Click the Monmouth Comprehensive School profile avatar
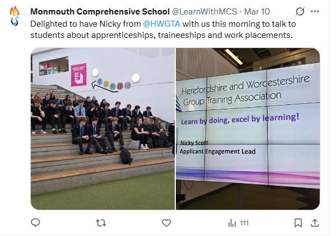The image size is (336, 236). 15,17
